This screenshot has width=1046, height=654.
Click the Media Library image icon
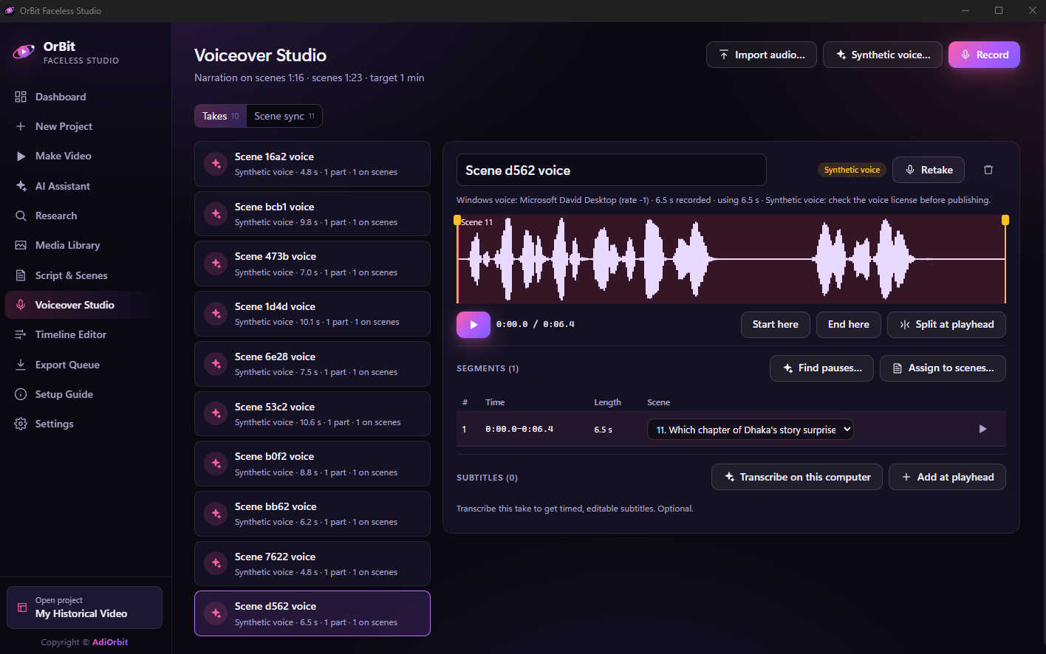coord(21,245)
